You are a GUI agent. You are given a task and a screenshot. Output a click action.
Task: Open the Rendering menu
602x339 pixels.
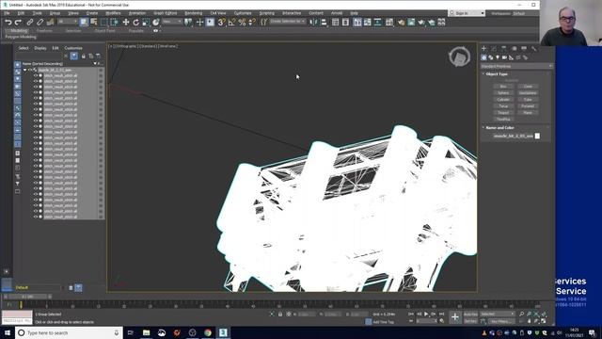(x=193, y=13)
